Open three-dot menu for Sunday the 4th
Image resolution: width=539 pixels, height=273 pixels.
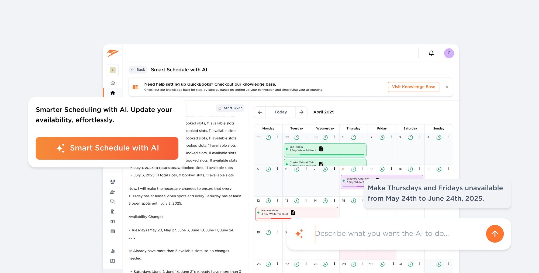tap(448, 137)
